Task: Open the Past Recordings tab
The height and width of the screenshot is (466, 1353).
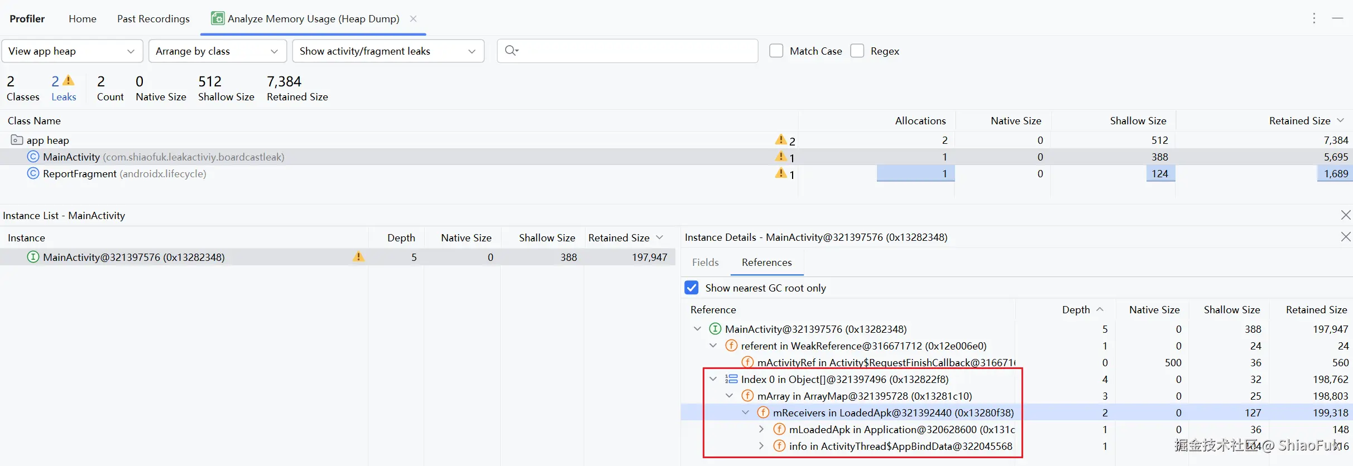Action: coord(153,18)
